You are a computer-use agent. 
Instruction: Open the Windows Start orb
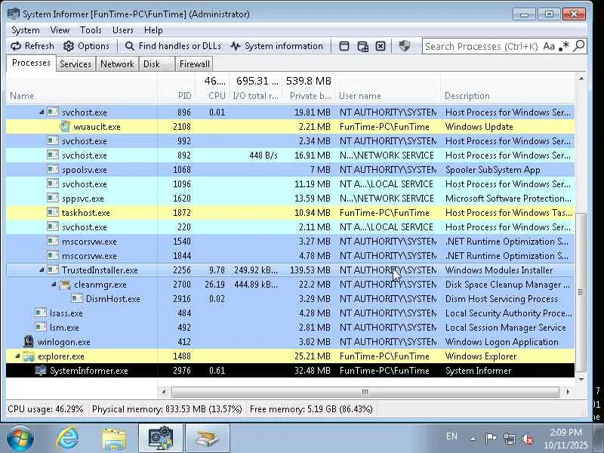click(20, 438)
